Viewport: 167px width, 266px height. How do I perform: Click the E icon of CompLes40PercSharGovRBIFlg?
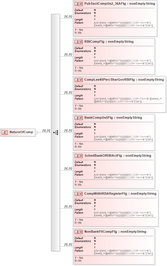tap(79, 80)
